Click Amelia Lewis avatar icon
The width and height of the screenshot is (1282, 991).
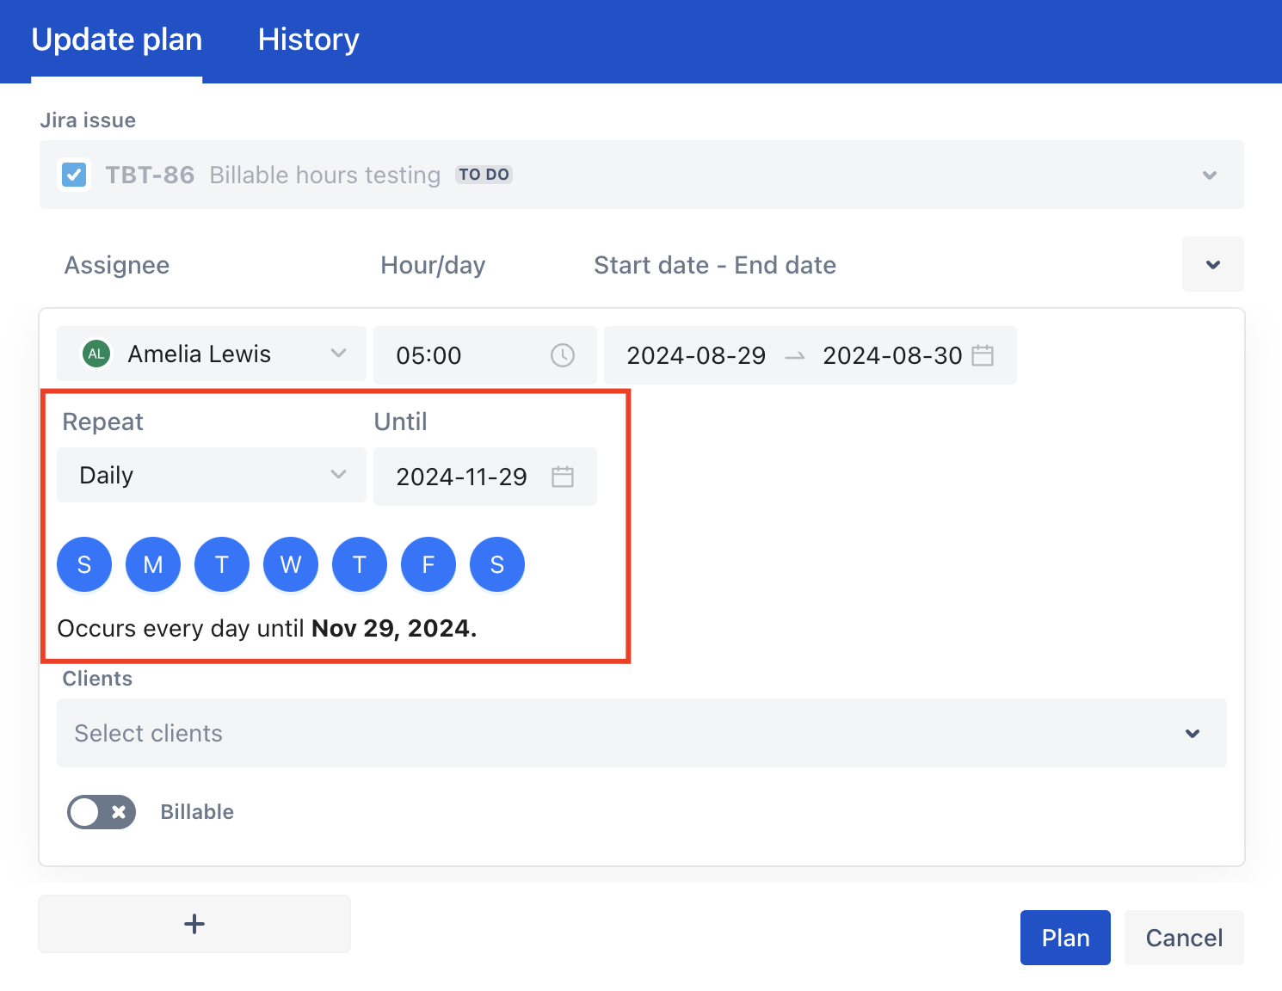96,354
